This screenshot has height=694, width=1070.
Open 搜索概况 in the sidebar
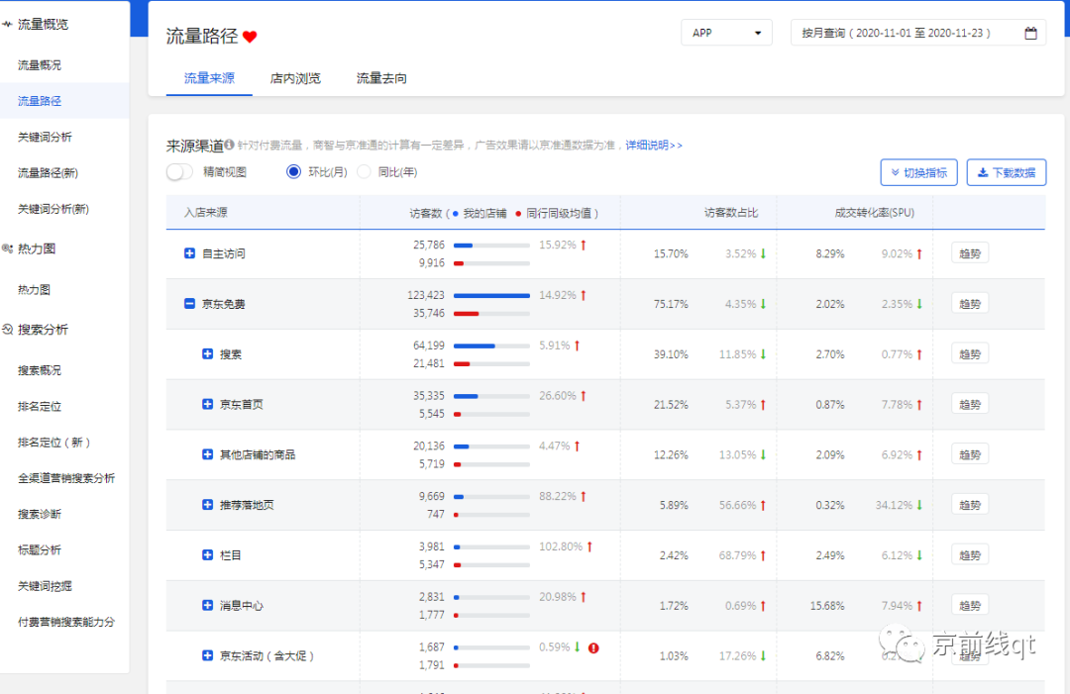click(x=40, y=371)
